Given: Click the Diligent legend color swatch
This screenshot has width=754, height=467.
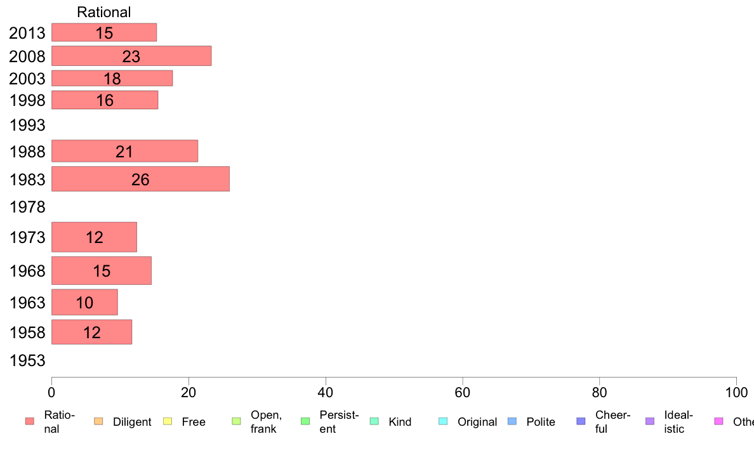Looking at the screenshot, I should click(98, 421).
